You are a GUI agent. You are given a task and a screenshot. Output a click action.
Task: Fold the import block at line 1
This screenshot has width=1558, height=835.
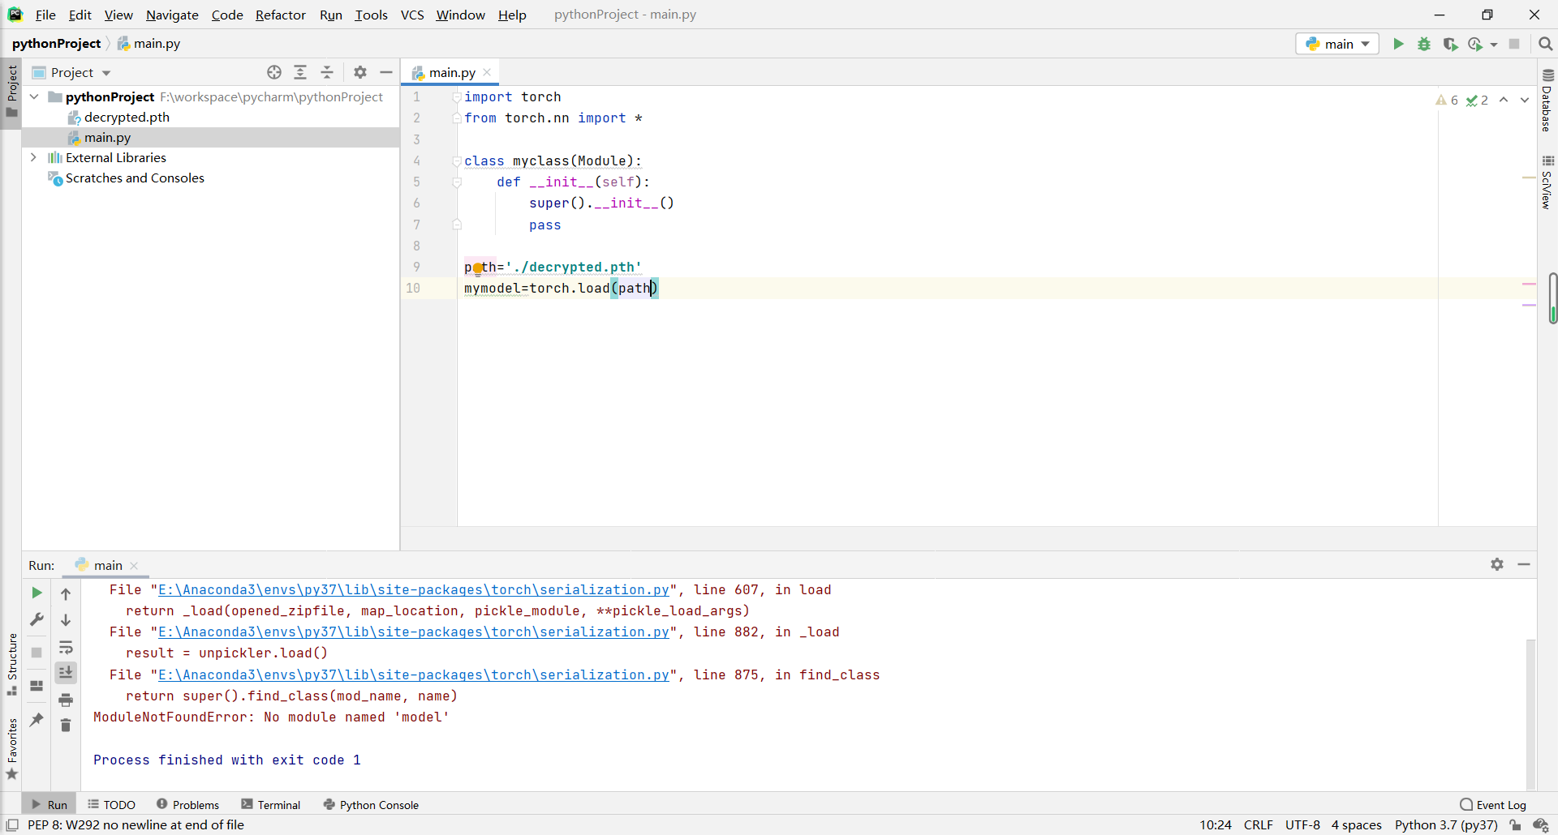tap(457, 96)
